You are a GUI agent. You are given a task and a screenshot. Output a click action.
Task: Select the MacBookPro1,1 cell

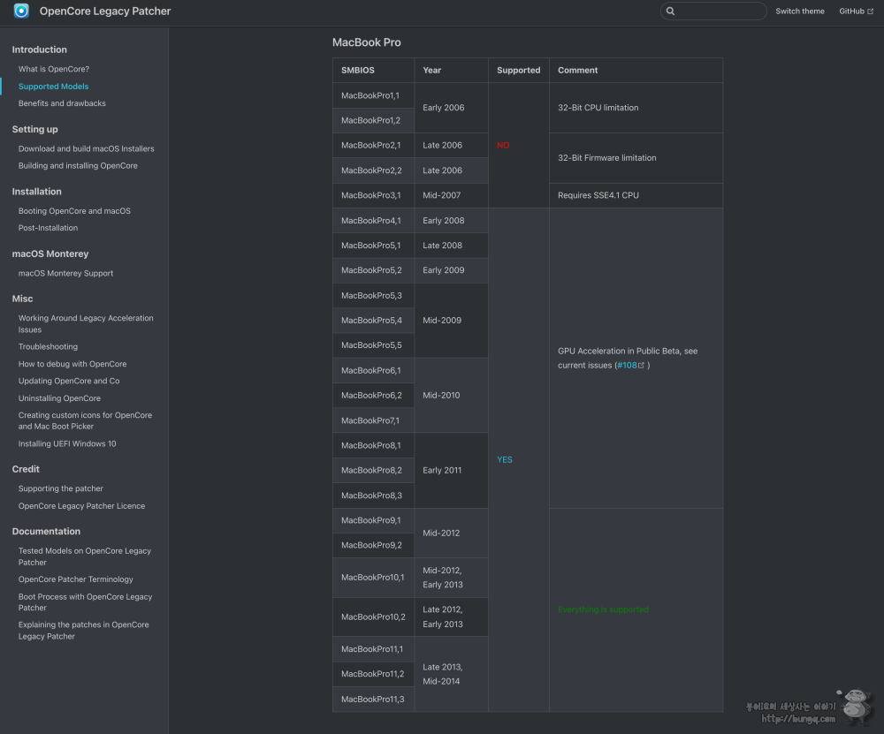[x=373, y=95]
